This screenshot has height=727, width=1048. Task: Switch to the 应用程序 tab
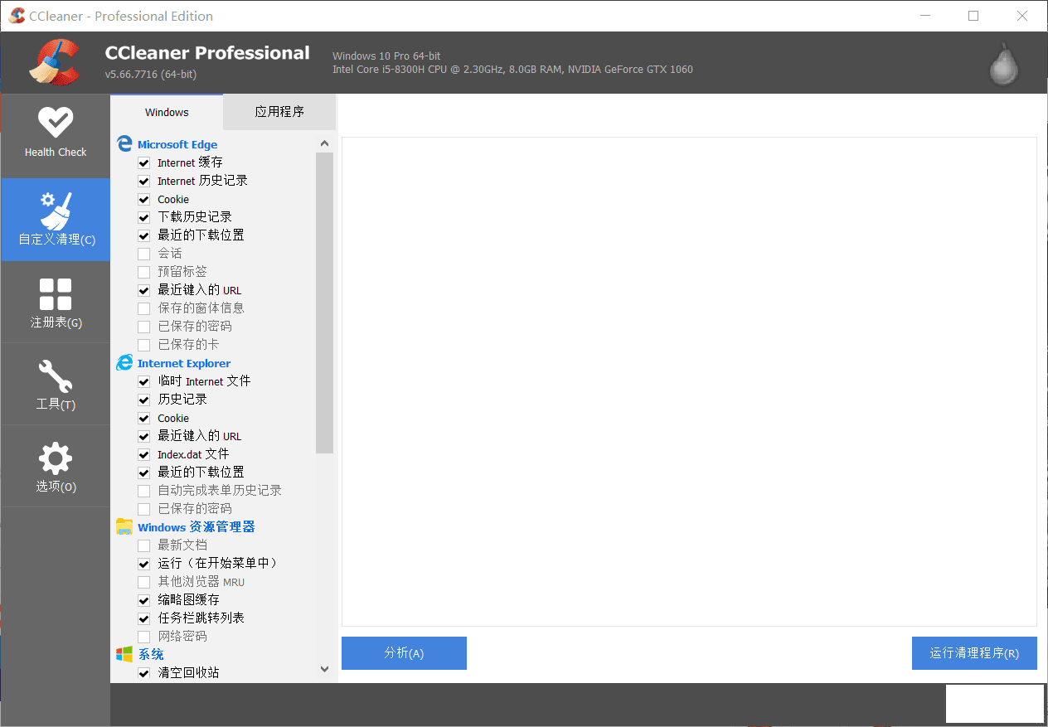pos(279,112)
